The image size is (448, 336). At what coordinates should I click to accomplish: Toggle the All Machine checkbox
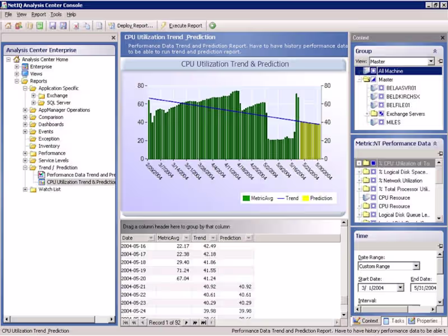[x=373, y=71]
